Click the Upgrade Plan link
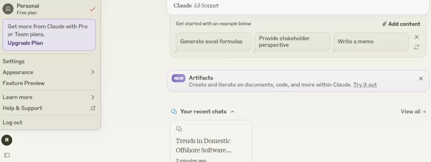The height and width of the screenshot is (162, 431). [25, 43]
